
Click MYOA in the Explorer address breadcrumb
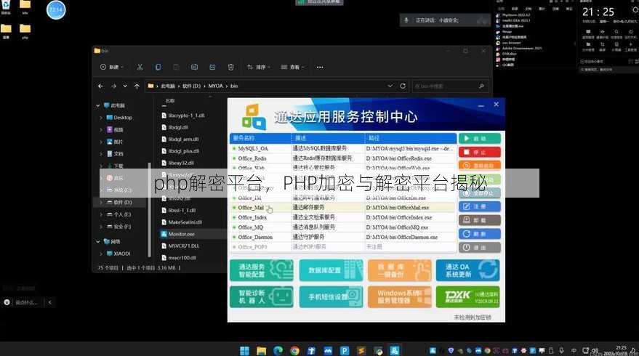tap(216, 86)
